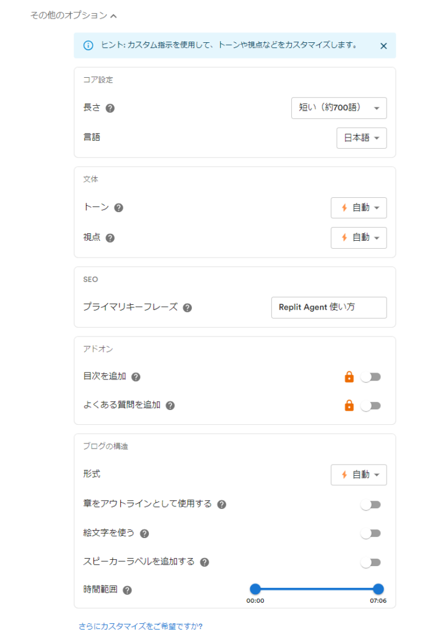
Task: Click the help icon next to トーン
Action: click(x=118, y=208)
